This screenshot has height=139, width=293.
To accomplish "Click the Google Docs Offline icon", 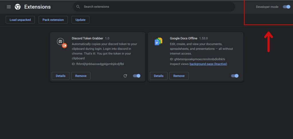I will tap(159, 41).
